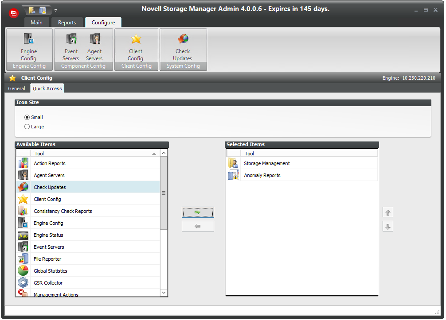Viewport: 446px width, 320px height.
Task: Select File Reporter text in list
Action: 47,259
